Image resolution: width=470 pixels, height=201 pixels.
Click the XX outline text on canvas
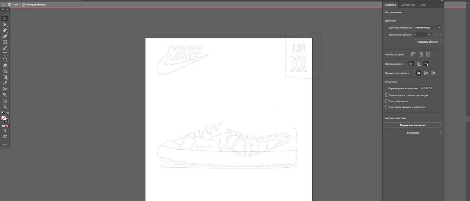[x=298, y=63]
